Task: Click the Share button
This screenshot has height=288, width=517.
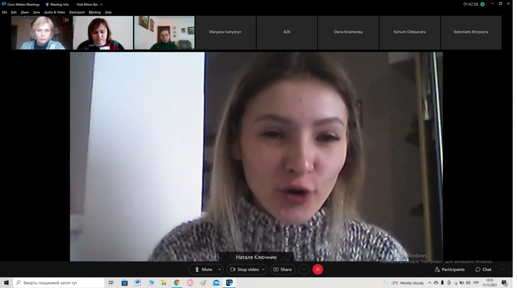Action: (x=283, y=269)
